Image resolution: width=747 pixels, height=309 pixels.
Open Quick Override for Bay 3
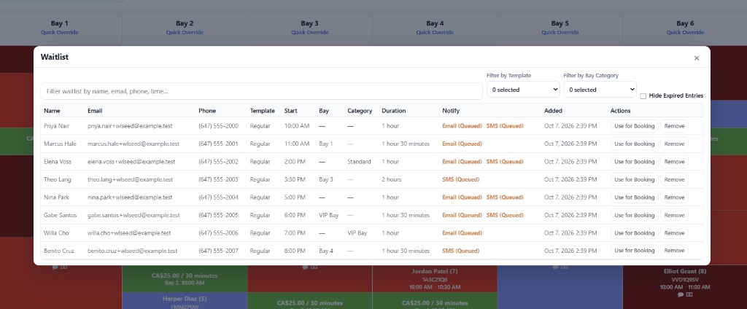coord(309,32)
